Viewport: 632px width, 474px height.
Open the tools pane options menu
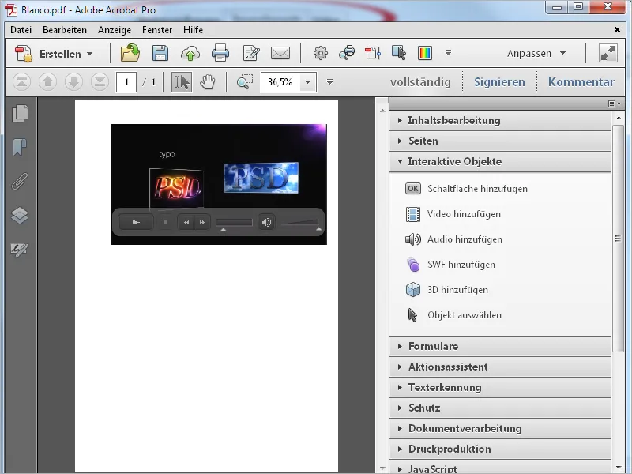click(x=615, y=104)
